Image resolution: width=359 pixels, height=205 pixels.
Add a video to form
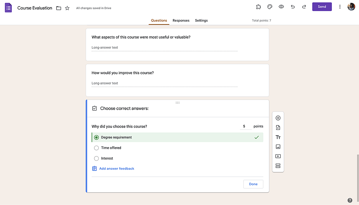[278, 156]
